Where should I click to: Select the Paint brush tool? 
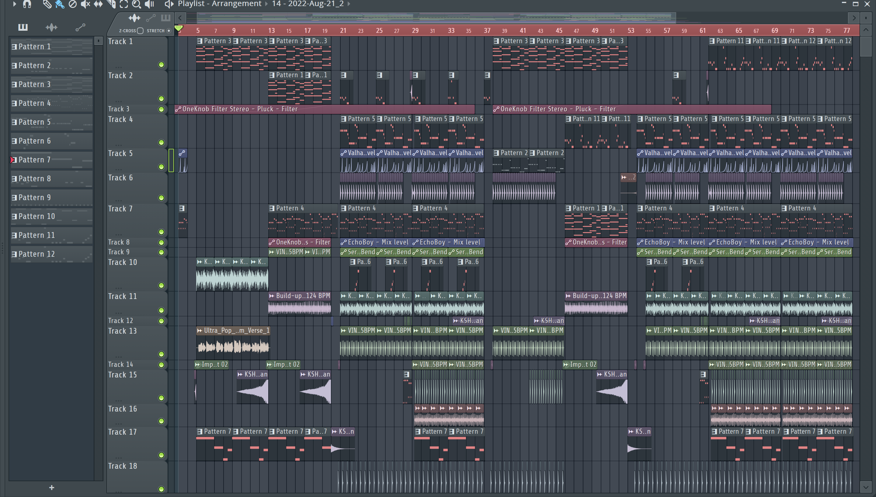click(60, 4)
